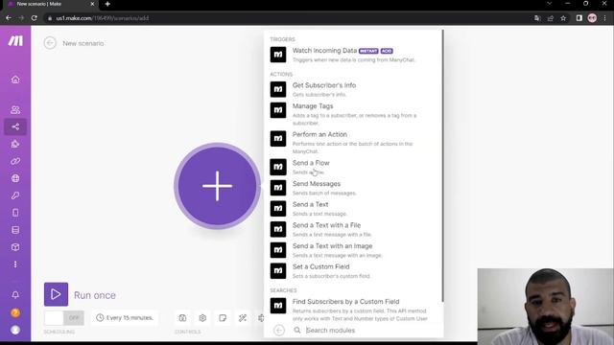Open the tab search chevron in title bar
This screenshot has width=614, height=345.
(550, 4)
